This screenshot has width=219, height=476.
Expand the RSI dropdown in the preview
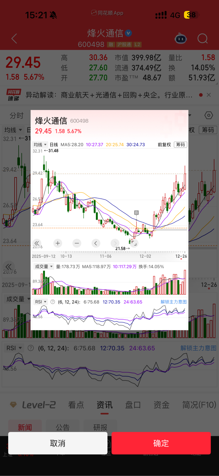[x=41, y=302]
